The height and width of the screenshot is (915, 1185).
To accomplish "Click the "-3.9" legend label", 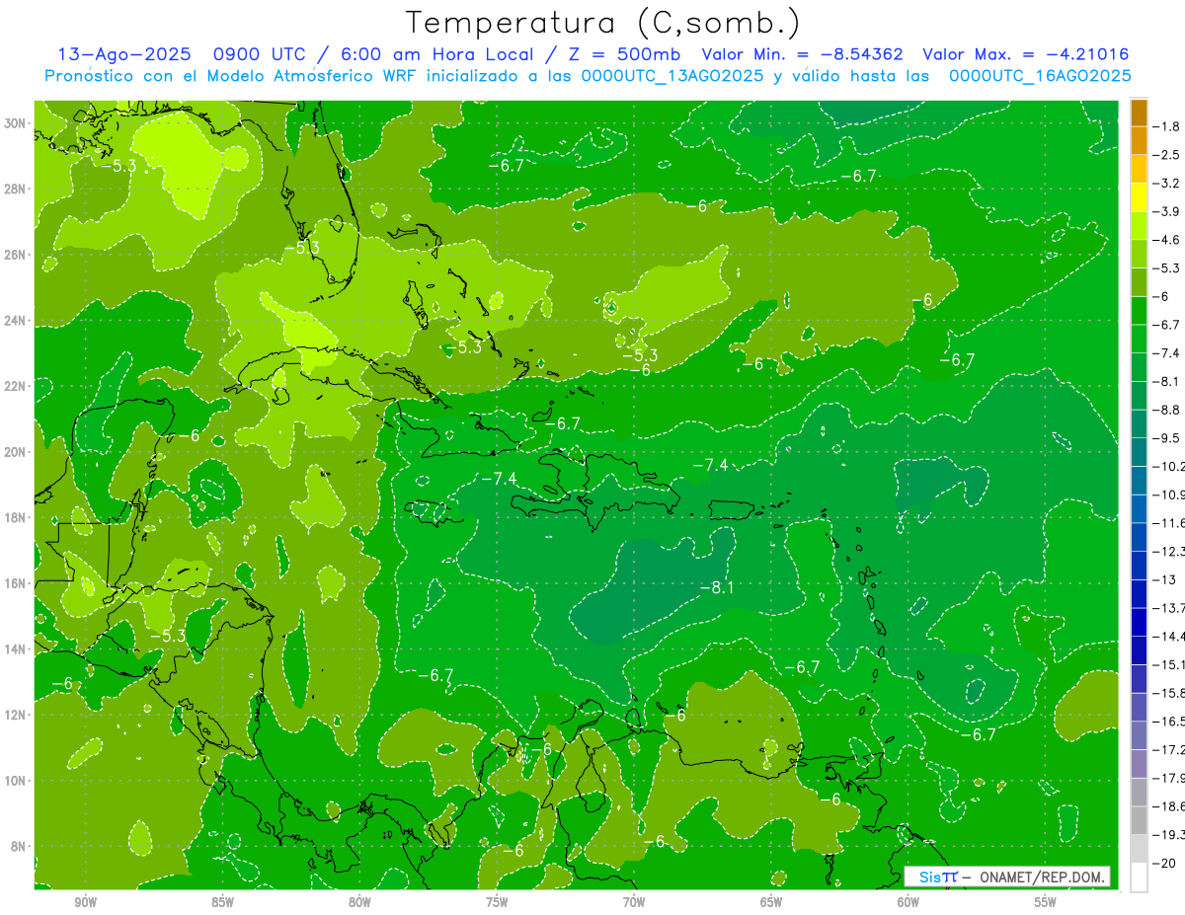I will (x=1168, y=211).
